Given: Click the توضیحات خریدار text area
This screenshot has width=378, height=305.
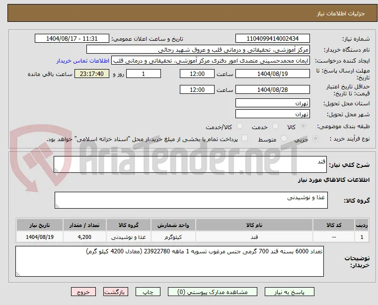Looking at the screenshot, I should (169, 261).
